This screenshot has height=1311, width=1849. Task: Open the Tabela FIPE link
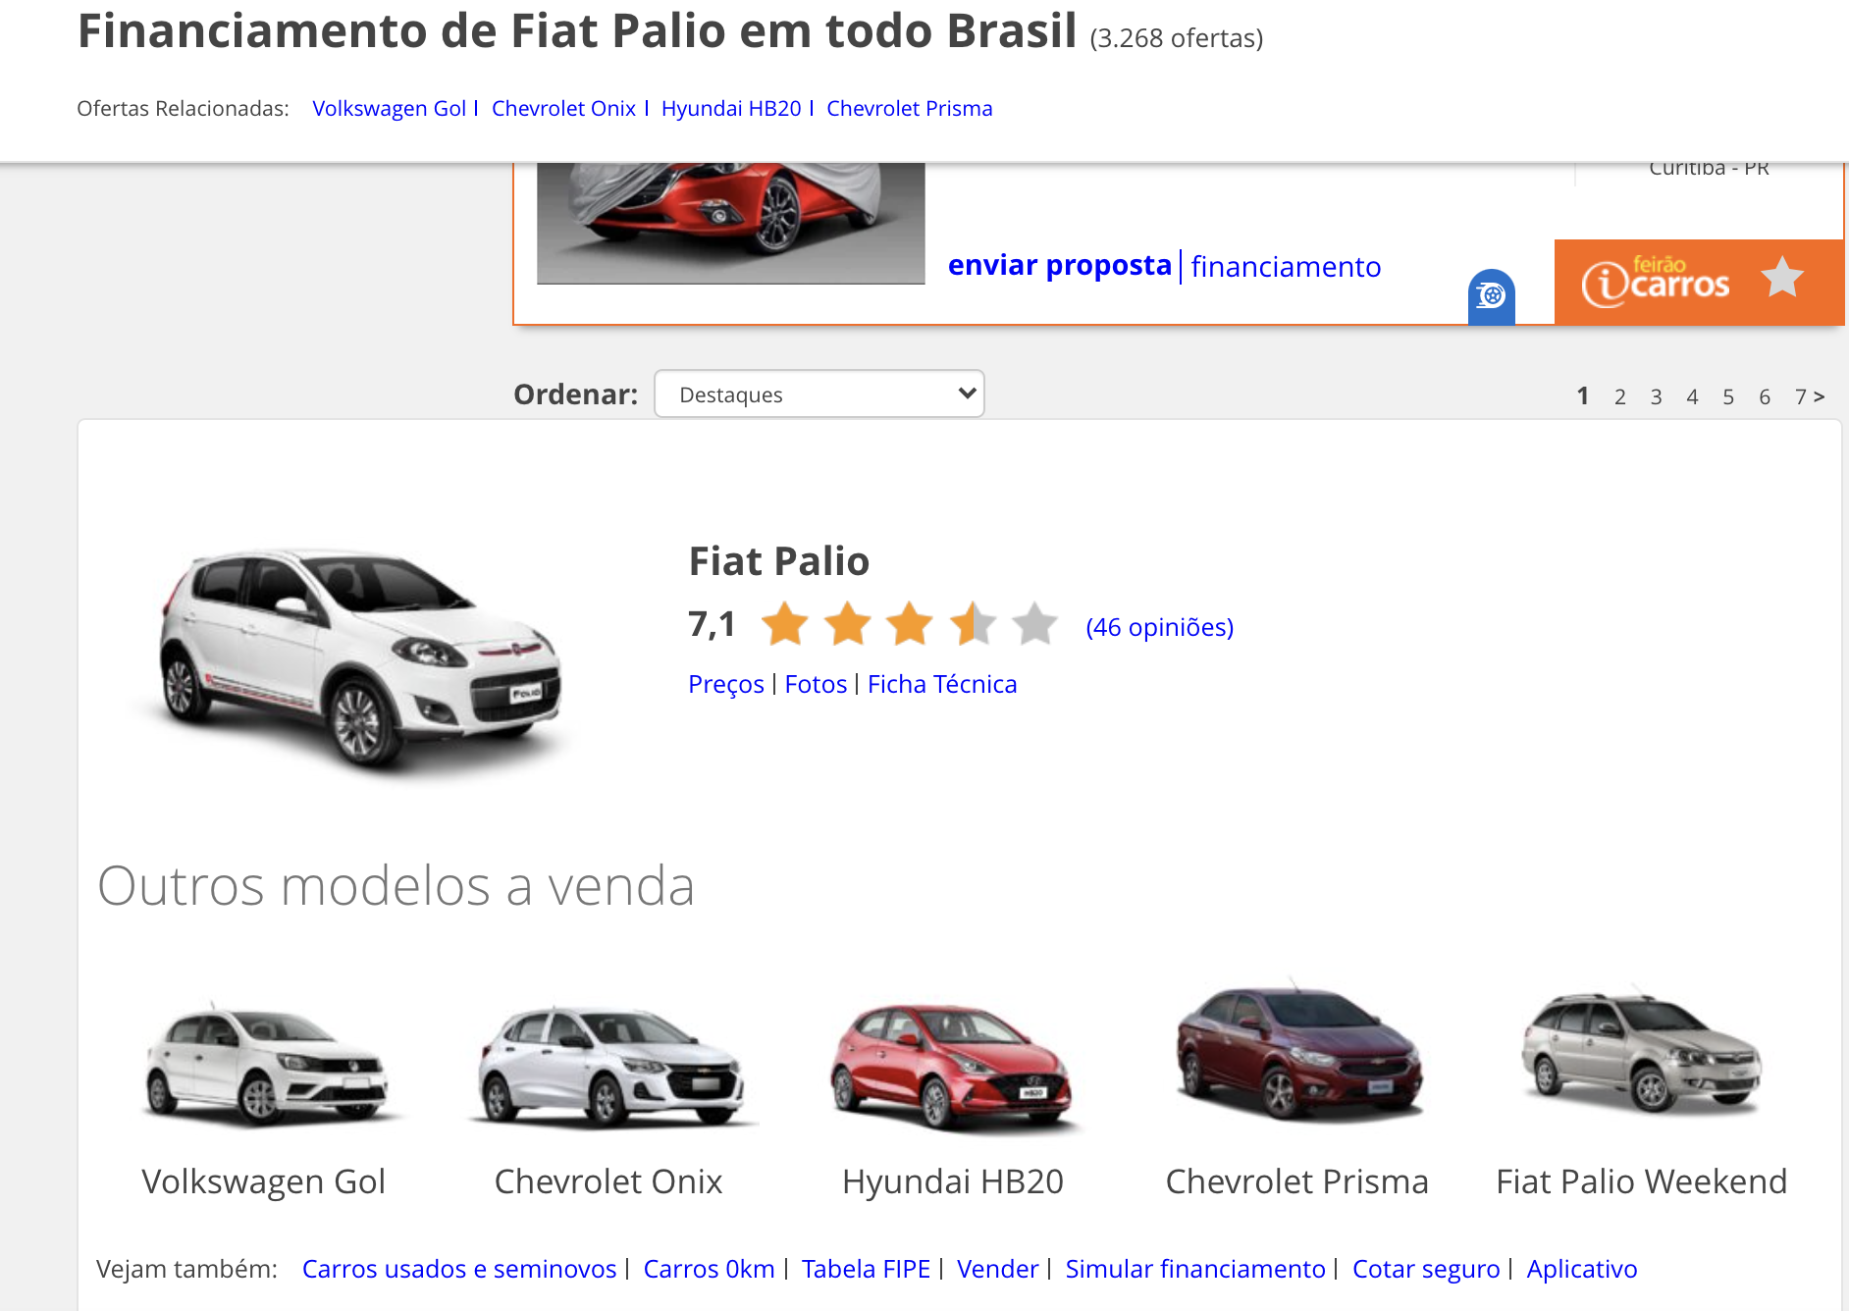(x=866, y=1268)
